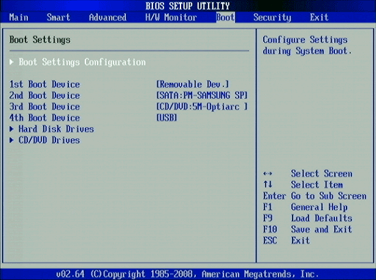The width and height of the screenshot is (376, 280).
Task: Switch to the Smart tab
Action: 58,18
